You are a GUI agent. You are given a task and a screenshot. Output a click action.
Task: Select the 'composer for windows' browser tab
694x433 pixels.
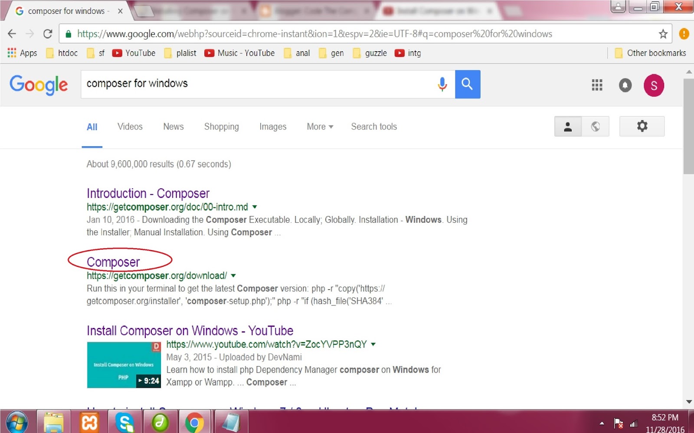[66, 11]
